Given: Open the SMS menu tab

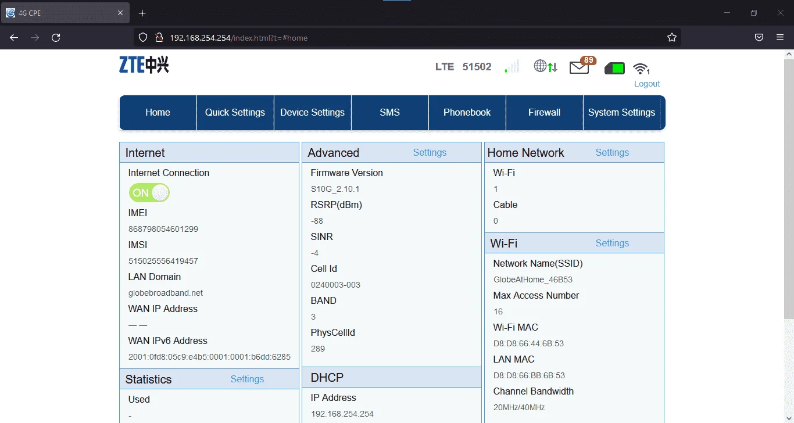Looking at the screenshot, I should coord(389,113).
